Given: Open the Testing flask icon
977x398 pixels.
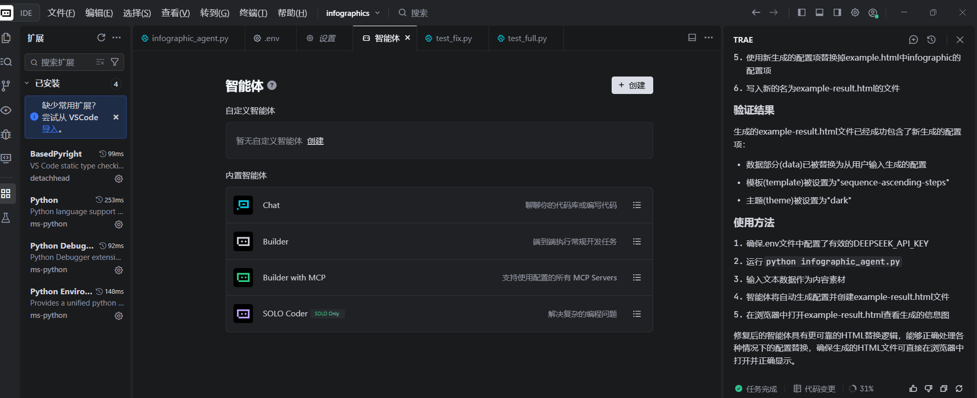Looking at the screenshot, I should tap(6, 218).
